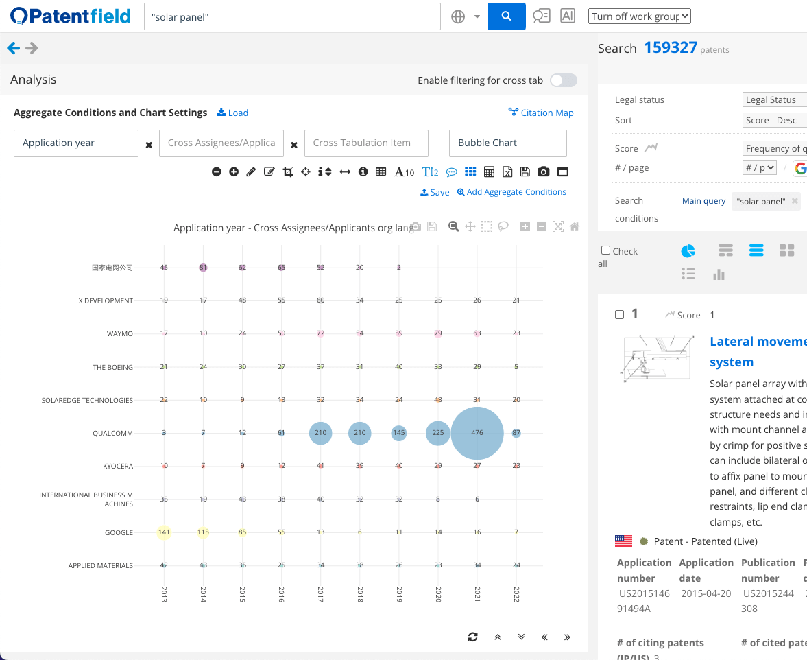The width and height of the screenshot is (807, 660).
Task: Open the Citation Map link
Action: coord(540,113)
